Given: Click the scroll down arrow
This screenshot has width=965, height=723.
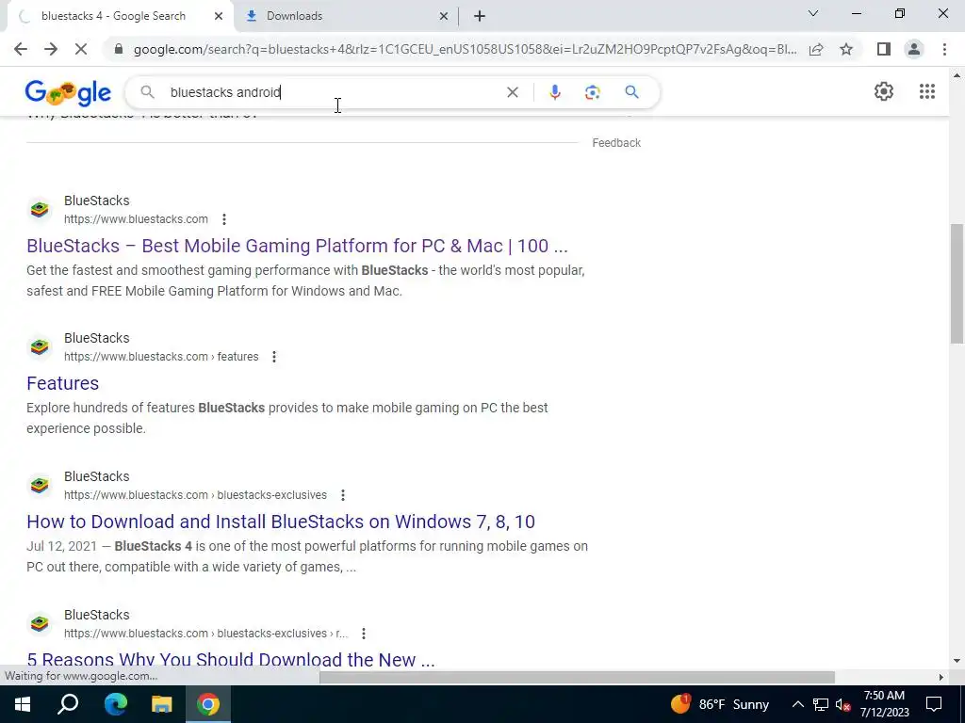Looking at the screenshot, I should click(957, 662).
